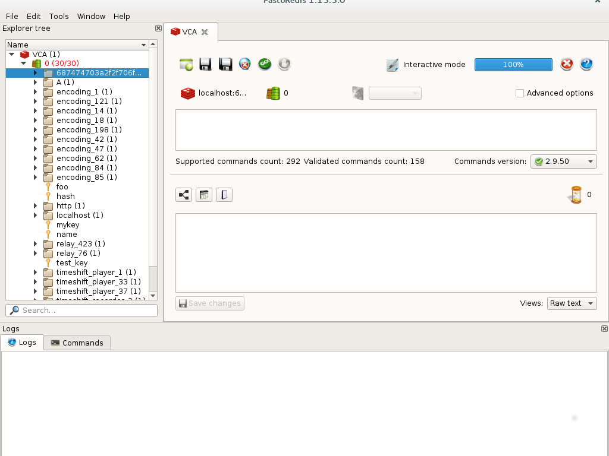Click the load script file icon

(x=186, y=64)
